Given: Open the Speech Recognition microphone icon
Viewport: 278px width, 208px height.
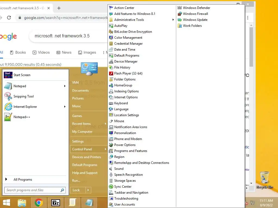Looking at the screenshot, I should (x=111, y=175).
